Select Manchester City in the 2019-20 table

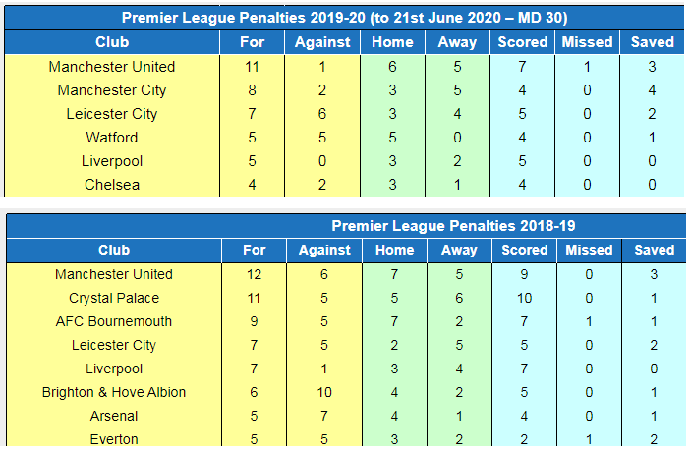coord(112,90)
